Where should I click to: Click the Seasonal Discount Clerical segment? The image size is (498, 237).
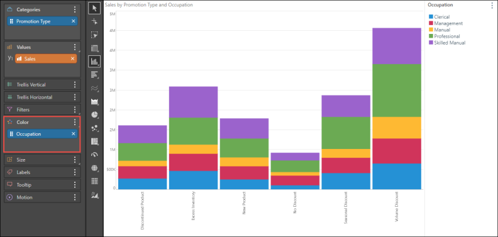pyautogui.click(x=346, y=181)
